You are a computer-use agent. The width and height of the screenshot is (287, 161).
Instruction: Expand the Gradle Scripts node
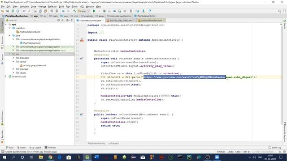(x=6, y=76)
